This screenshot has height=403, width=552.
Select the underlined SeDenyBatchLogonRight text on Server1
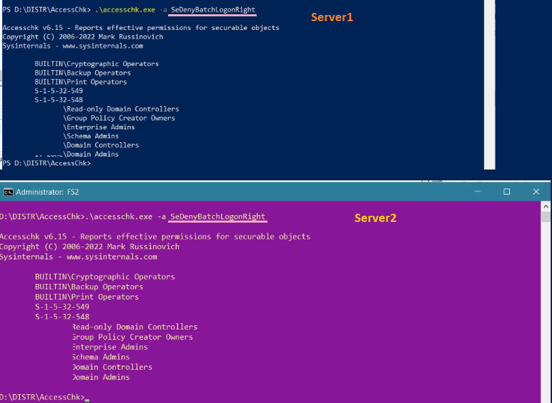click(211, 10)
